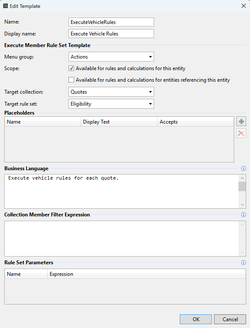Toggle 'Available for rules and calculations for this entity'
250x328 pixels.
[71, 68]
